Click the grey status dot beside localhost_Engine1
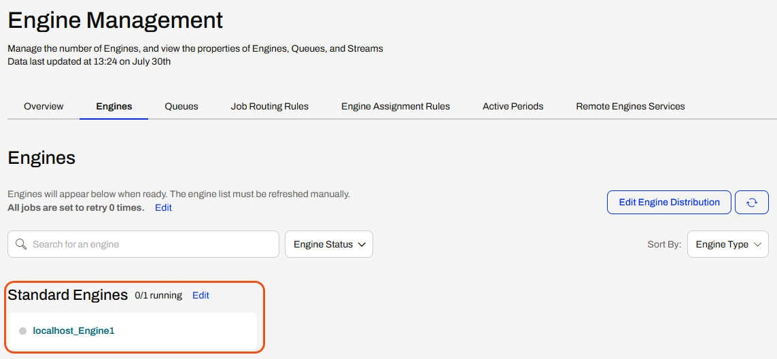The width and height of the screenshot is (777, 359). 23,330
